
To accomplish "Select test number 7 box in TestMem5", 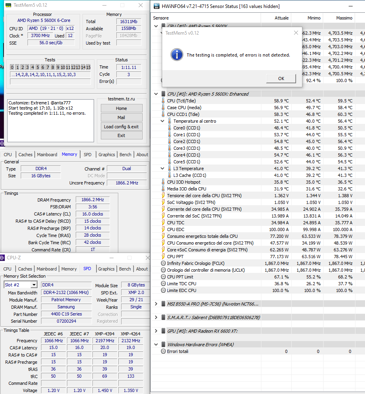I will point(47,67).
